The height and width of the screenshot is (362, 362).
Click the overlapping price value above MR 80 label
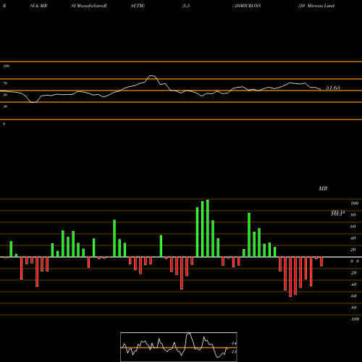[337, 213]
